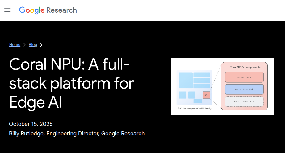Image resolution: width=285 pixels, height=153 pixels.
Task: Open the Blog breadcrumb link
Action: point(33,45)
